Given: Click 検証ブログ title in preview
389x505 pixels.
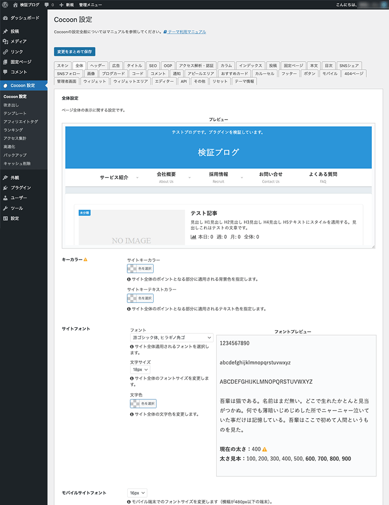Looking at the screenshot, I should point(219,152).
